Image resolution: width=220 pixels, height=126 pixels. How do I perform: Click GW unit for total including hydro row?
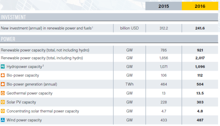coord(129,58)
